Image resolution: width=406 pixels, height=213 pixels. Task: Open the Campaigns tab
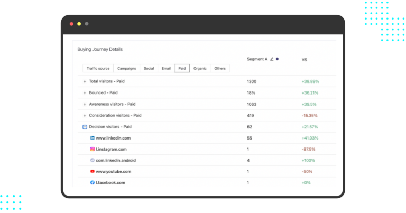tap(127, 68)
